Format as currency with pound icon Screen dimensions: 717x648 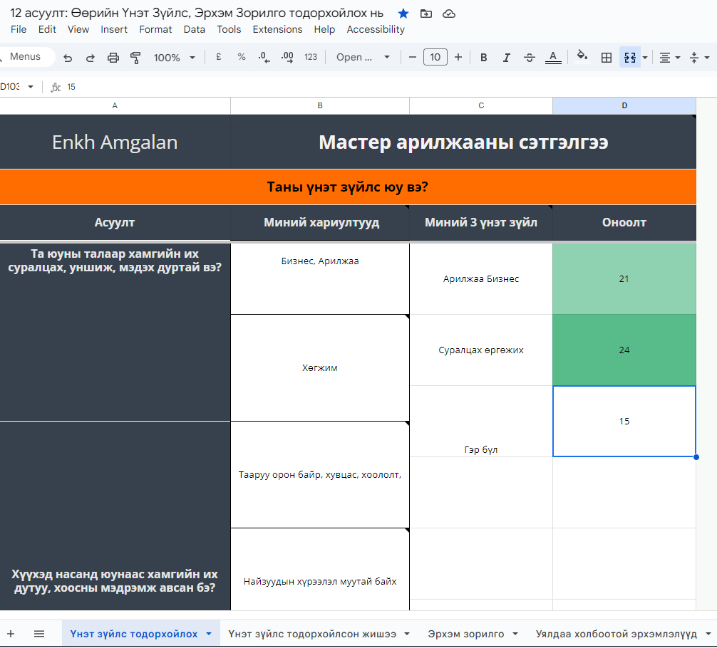pos(219,57)
